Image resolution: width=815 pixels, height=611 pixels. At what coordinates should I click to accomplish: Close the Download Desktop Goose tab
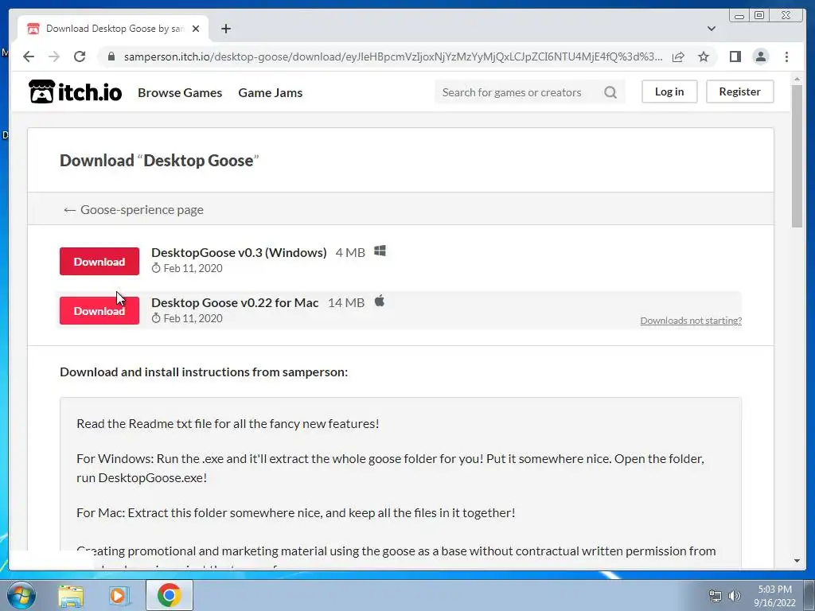(x=196, y=29)
